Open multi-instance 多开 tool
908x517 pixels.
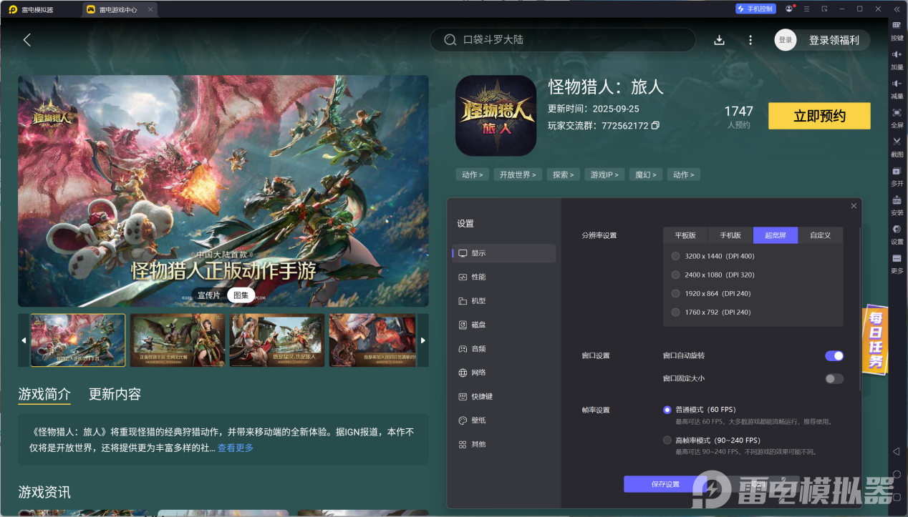(x=897, y=177)
